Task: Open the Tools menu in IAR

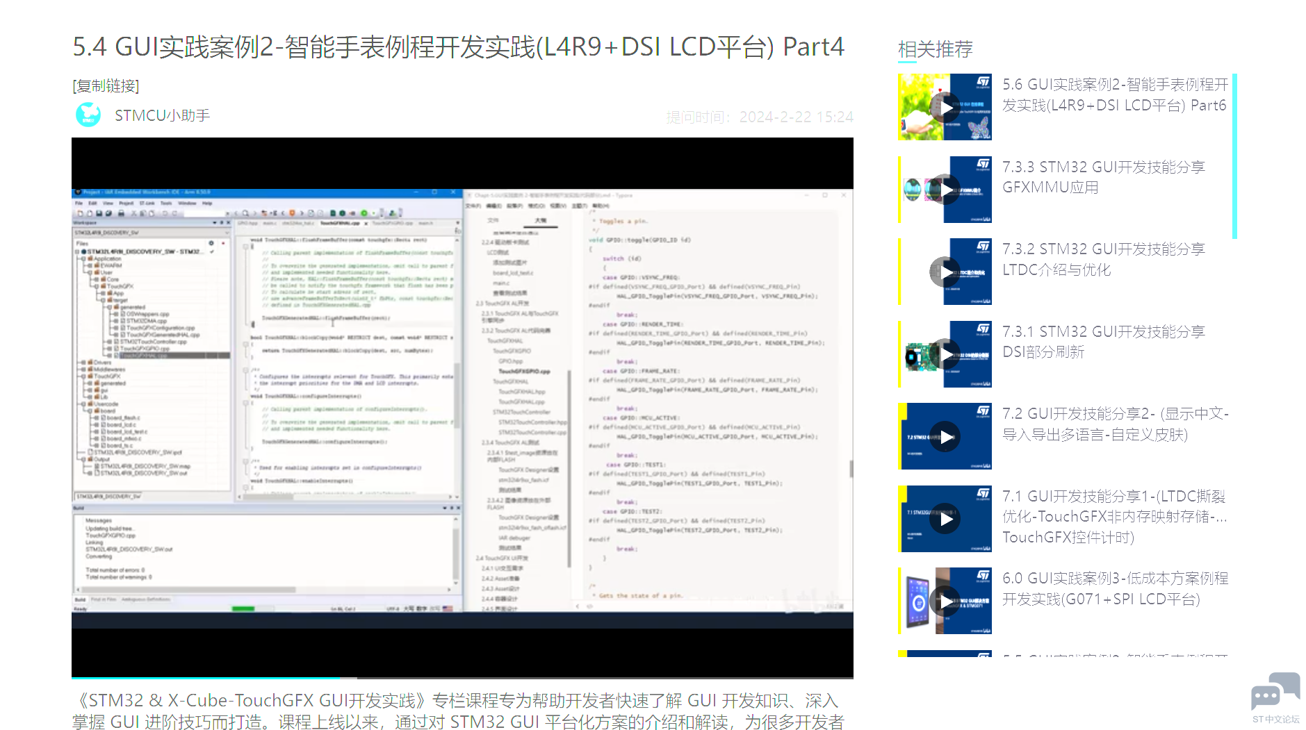Action: point(166,204)
